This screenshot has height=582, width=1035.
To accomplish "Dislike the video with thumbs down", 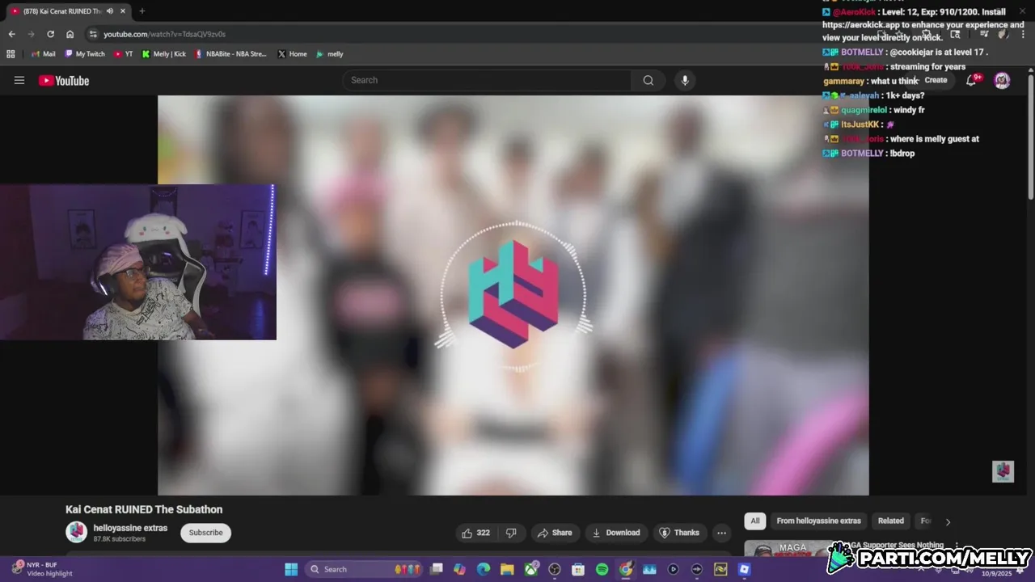I will (x=511, y=533).
